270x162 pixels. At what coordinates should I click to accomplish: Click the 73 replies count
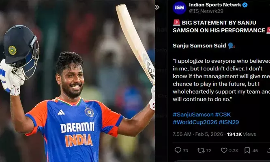click(185, 151)
